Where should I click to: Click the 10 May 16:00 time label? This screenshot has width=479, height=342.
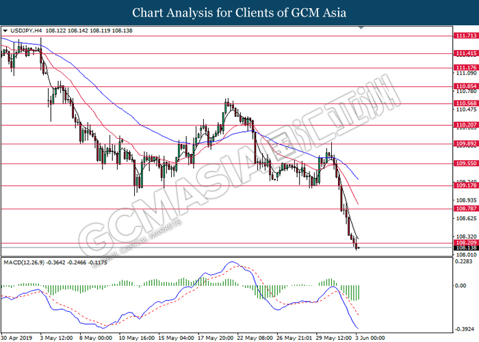tap(137, 338)
